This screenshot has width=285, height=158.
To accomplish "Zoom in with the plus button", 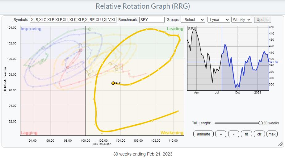I will [x=220, y=134].
